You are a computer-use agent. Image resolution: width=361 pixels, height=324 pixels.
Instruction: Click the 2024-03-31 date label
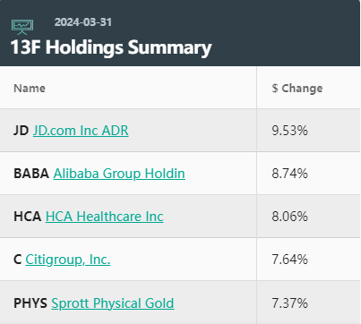tap(83, 22)
